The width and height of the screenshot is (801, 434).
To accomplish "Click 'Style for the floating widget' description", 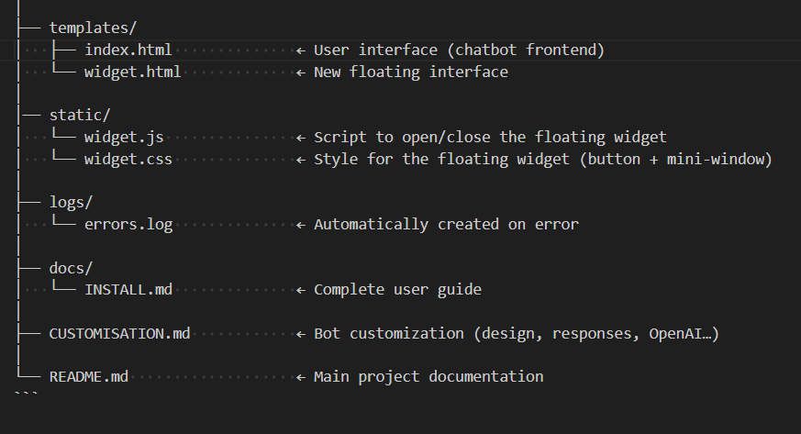I will point(543,159).
